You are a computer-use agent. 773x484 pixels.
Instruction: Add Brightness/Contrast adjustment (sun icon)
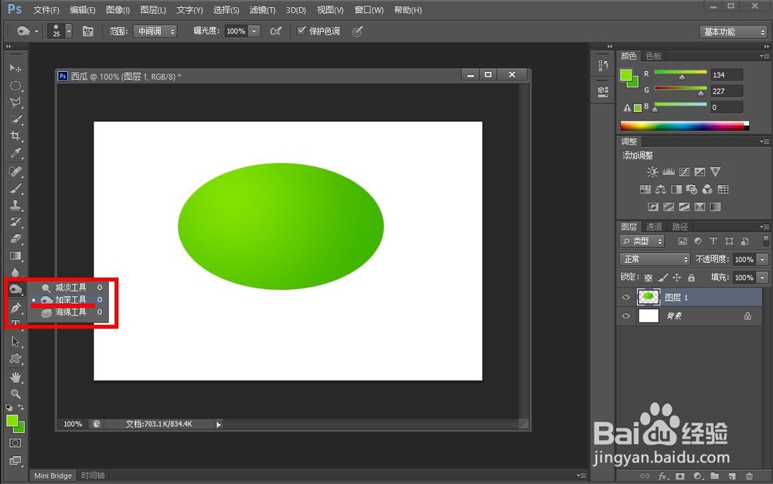[x=652, y=172]
